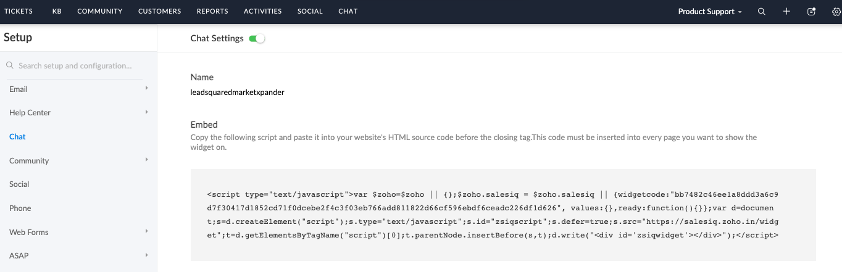Open the notifications icon in top bar
The width and height of the screenshot is (842, 272).
pyautogui.click(x=812, y=12)
